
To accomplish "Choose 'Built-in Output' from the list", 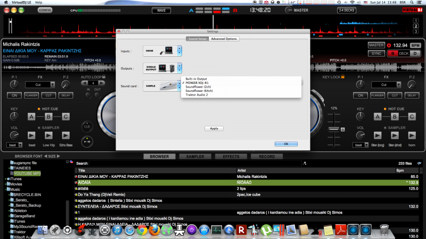I will point(196,79).
